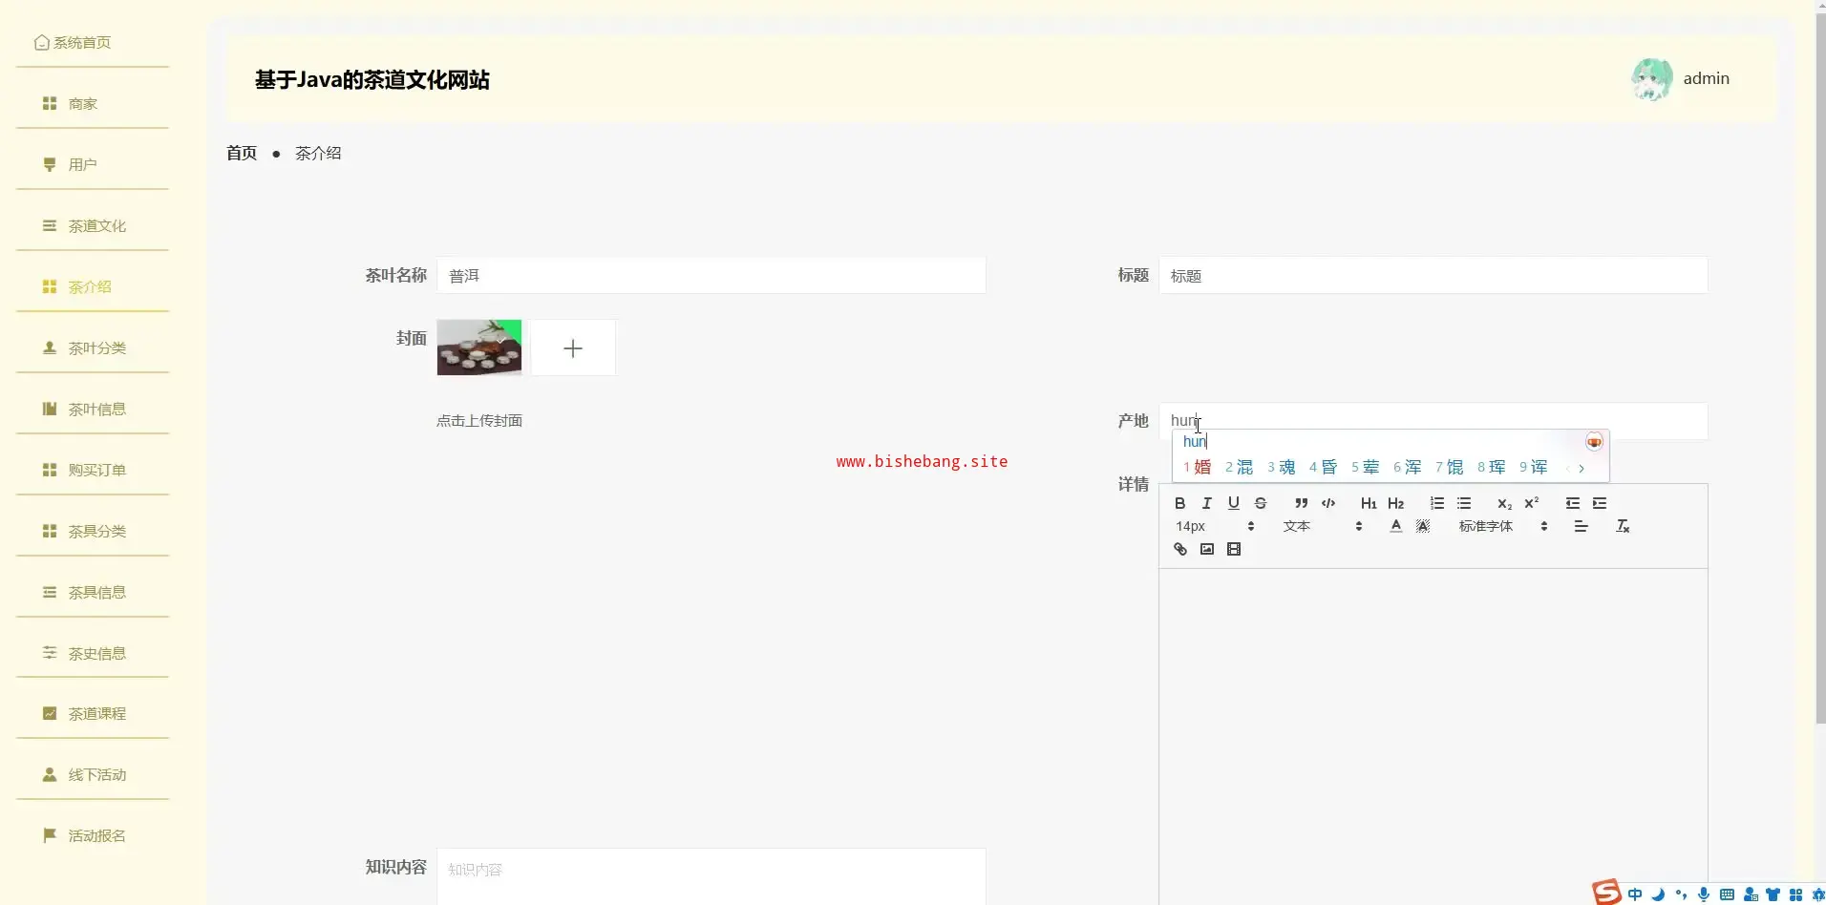Insert a hyperlink in editor
Viewport: 1826px width, 905px height.
1179,549
